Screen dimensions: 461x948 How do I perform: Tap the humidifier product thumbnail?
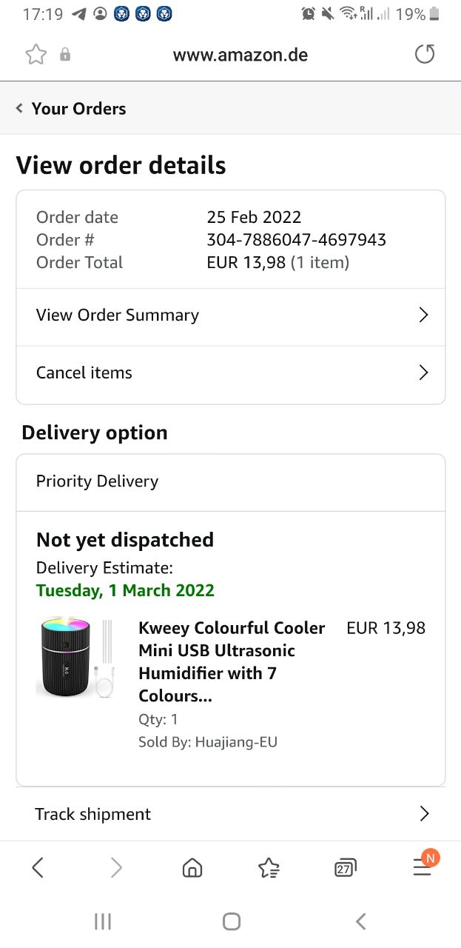(75, 658)
